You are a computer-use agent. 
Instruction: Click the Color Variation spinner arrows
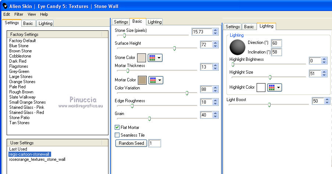click(x=215, y=89)
